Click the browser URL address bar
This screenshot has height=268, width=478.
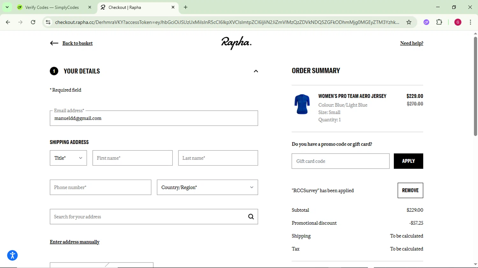click(x=227, y=22)
